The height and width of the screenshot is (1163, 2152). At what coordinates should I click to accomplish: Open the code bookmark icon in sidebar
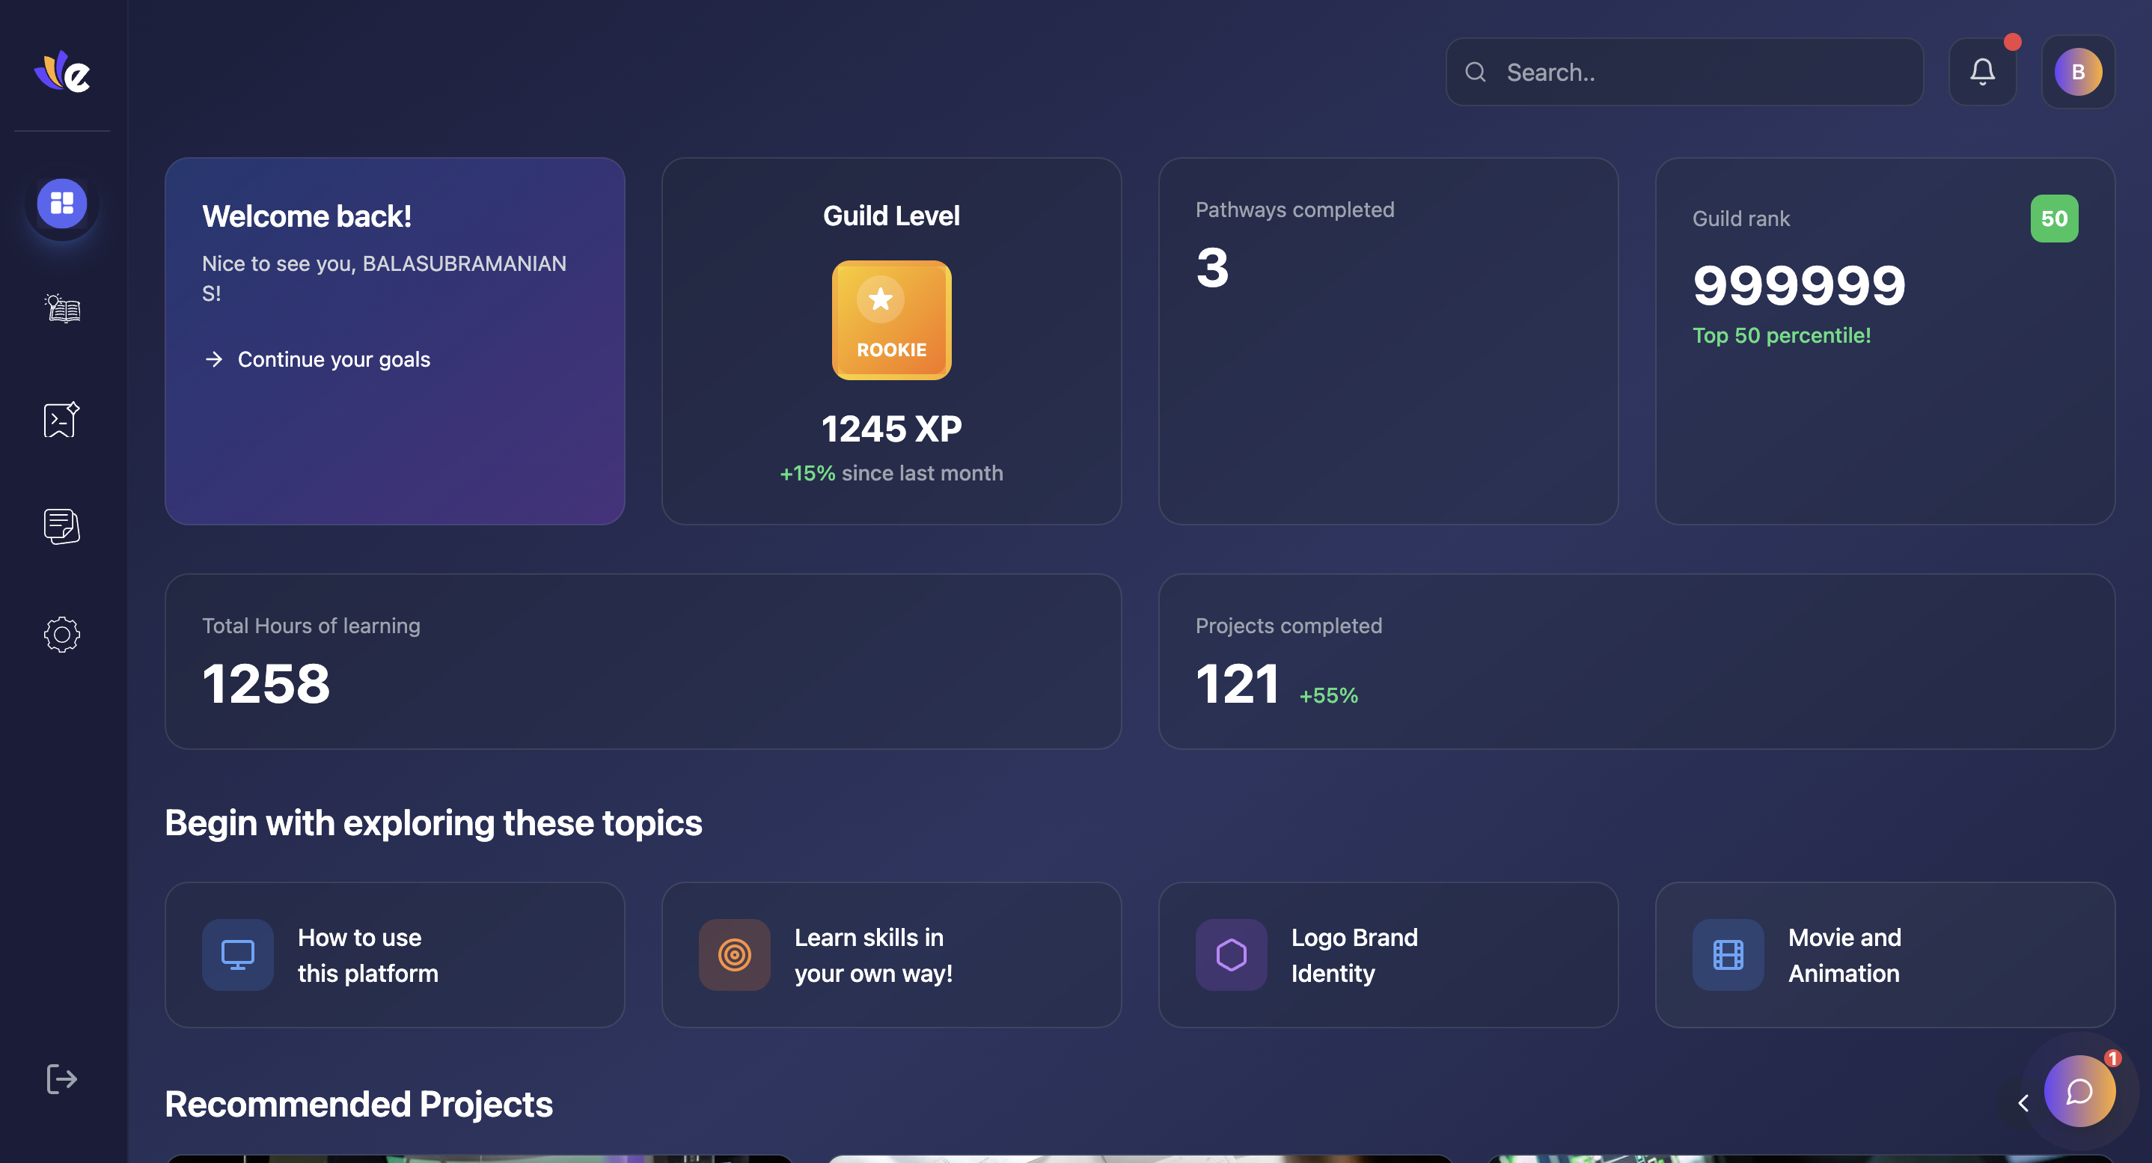point(62,419)
